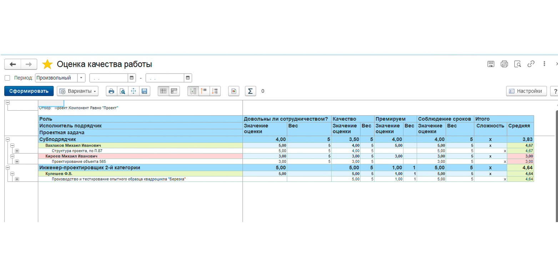Viewport: 558px width, 276px height.
Task: Open print preview with magnifier icon
Action: 122,91
